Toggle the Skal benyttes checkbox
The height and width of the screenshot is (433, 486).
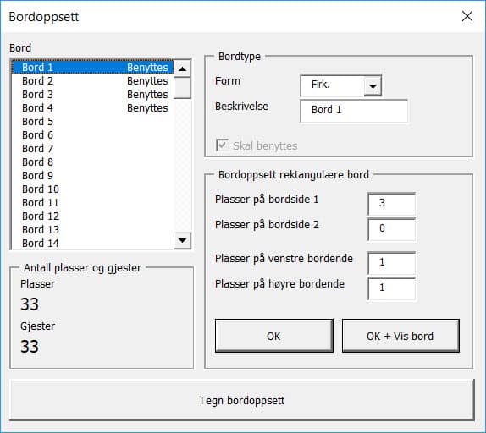222,145
